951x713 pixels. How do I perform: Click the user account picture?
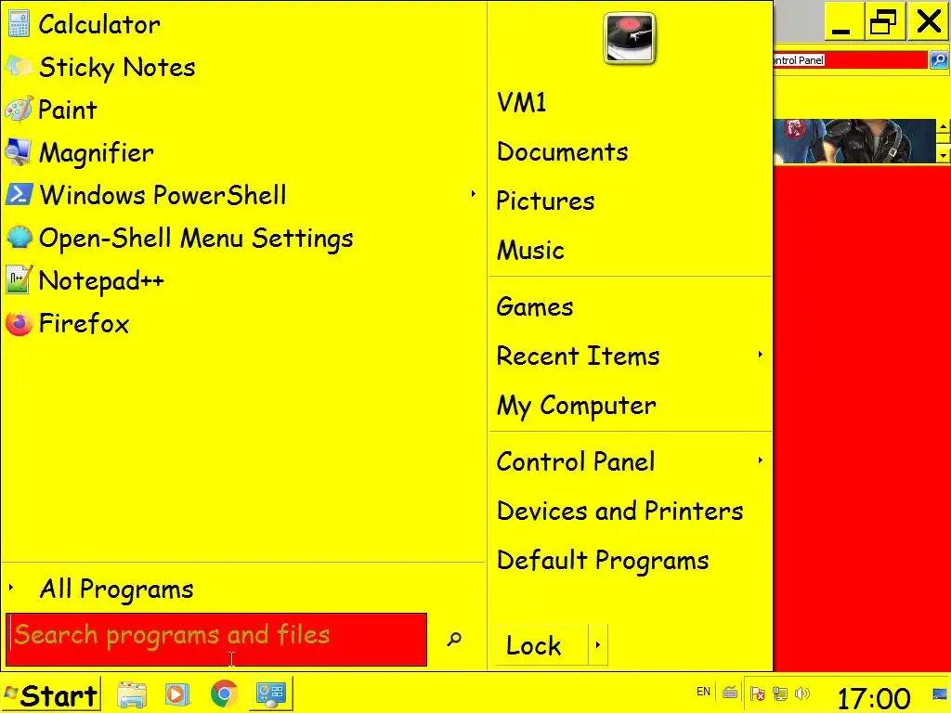pos(630,37)
